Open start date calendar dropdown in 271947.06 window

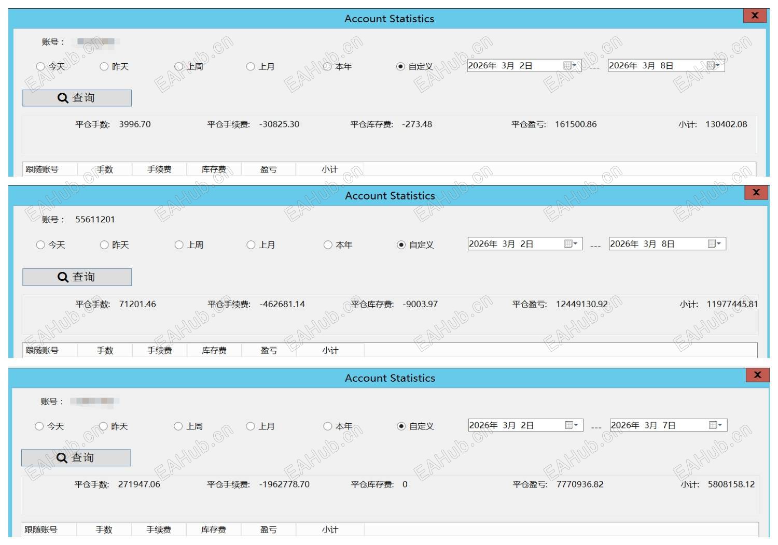coord(572,425)
